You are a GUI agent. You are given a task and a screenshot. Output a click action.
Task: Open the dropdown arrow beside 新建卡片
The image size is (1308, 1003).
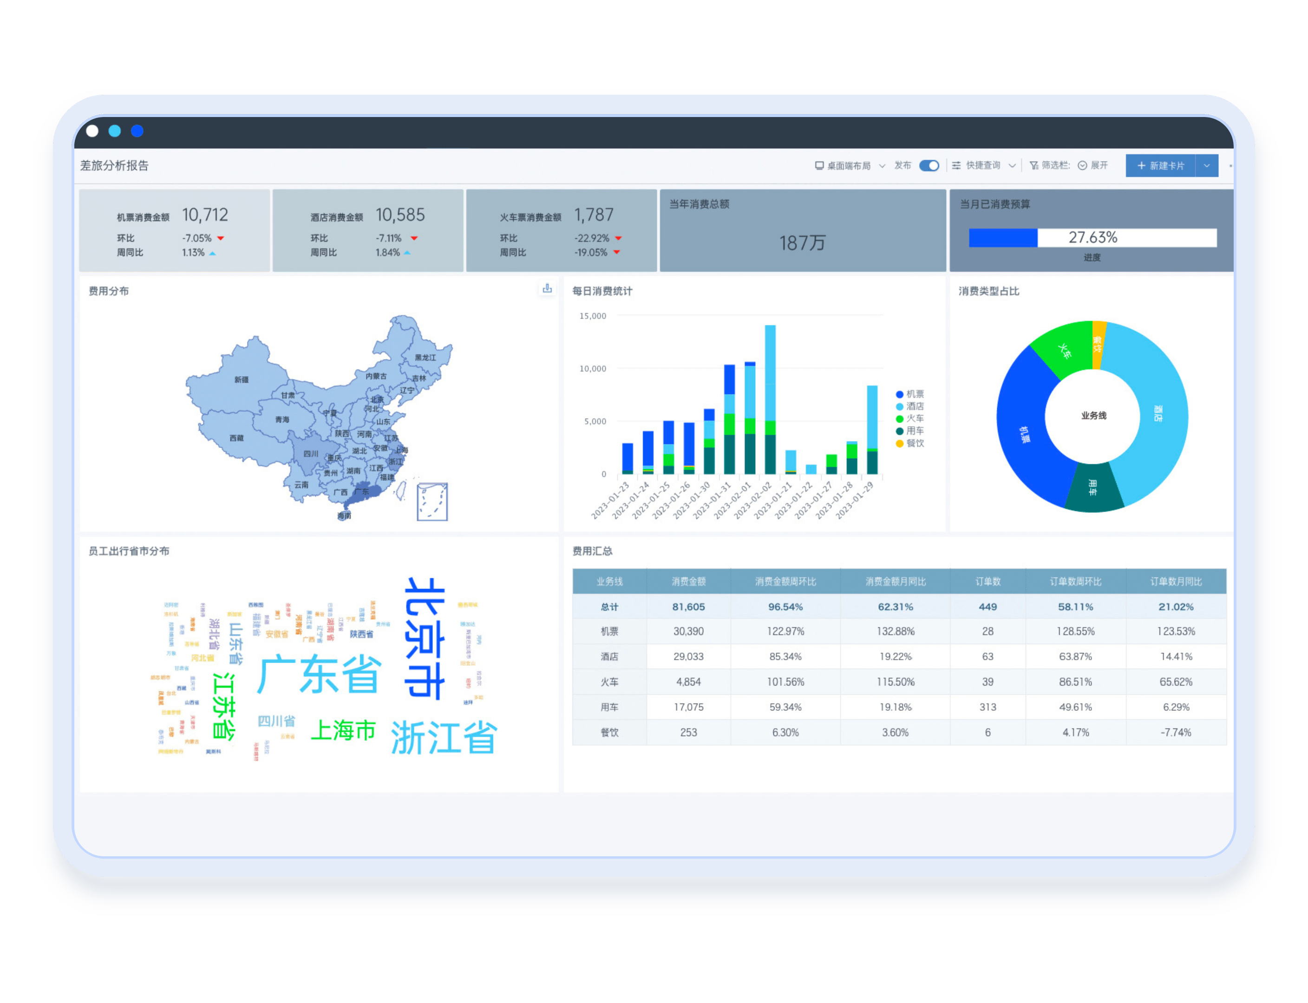point(1206,165)
